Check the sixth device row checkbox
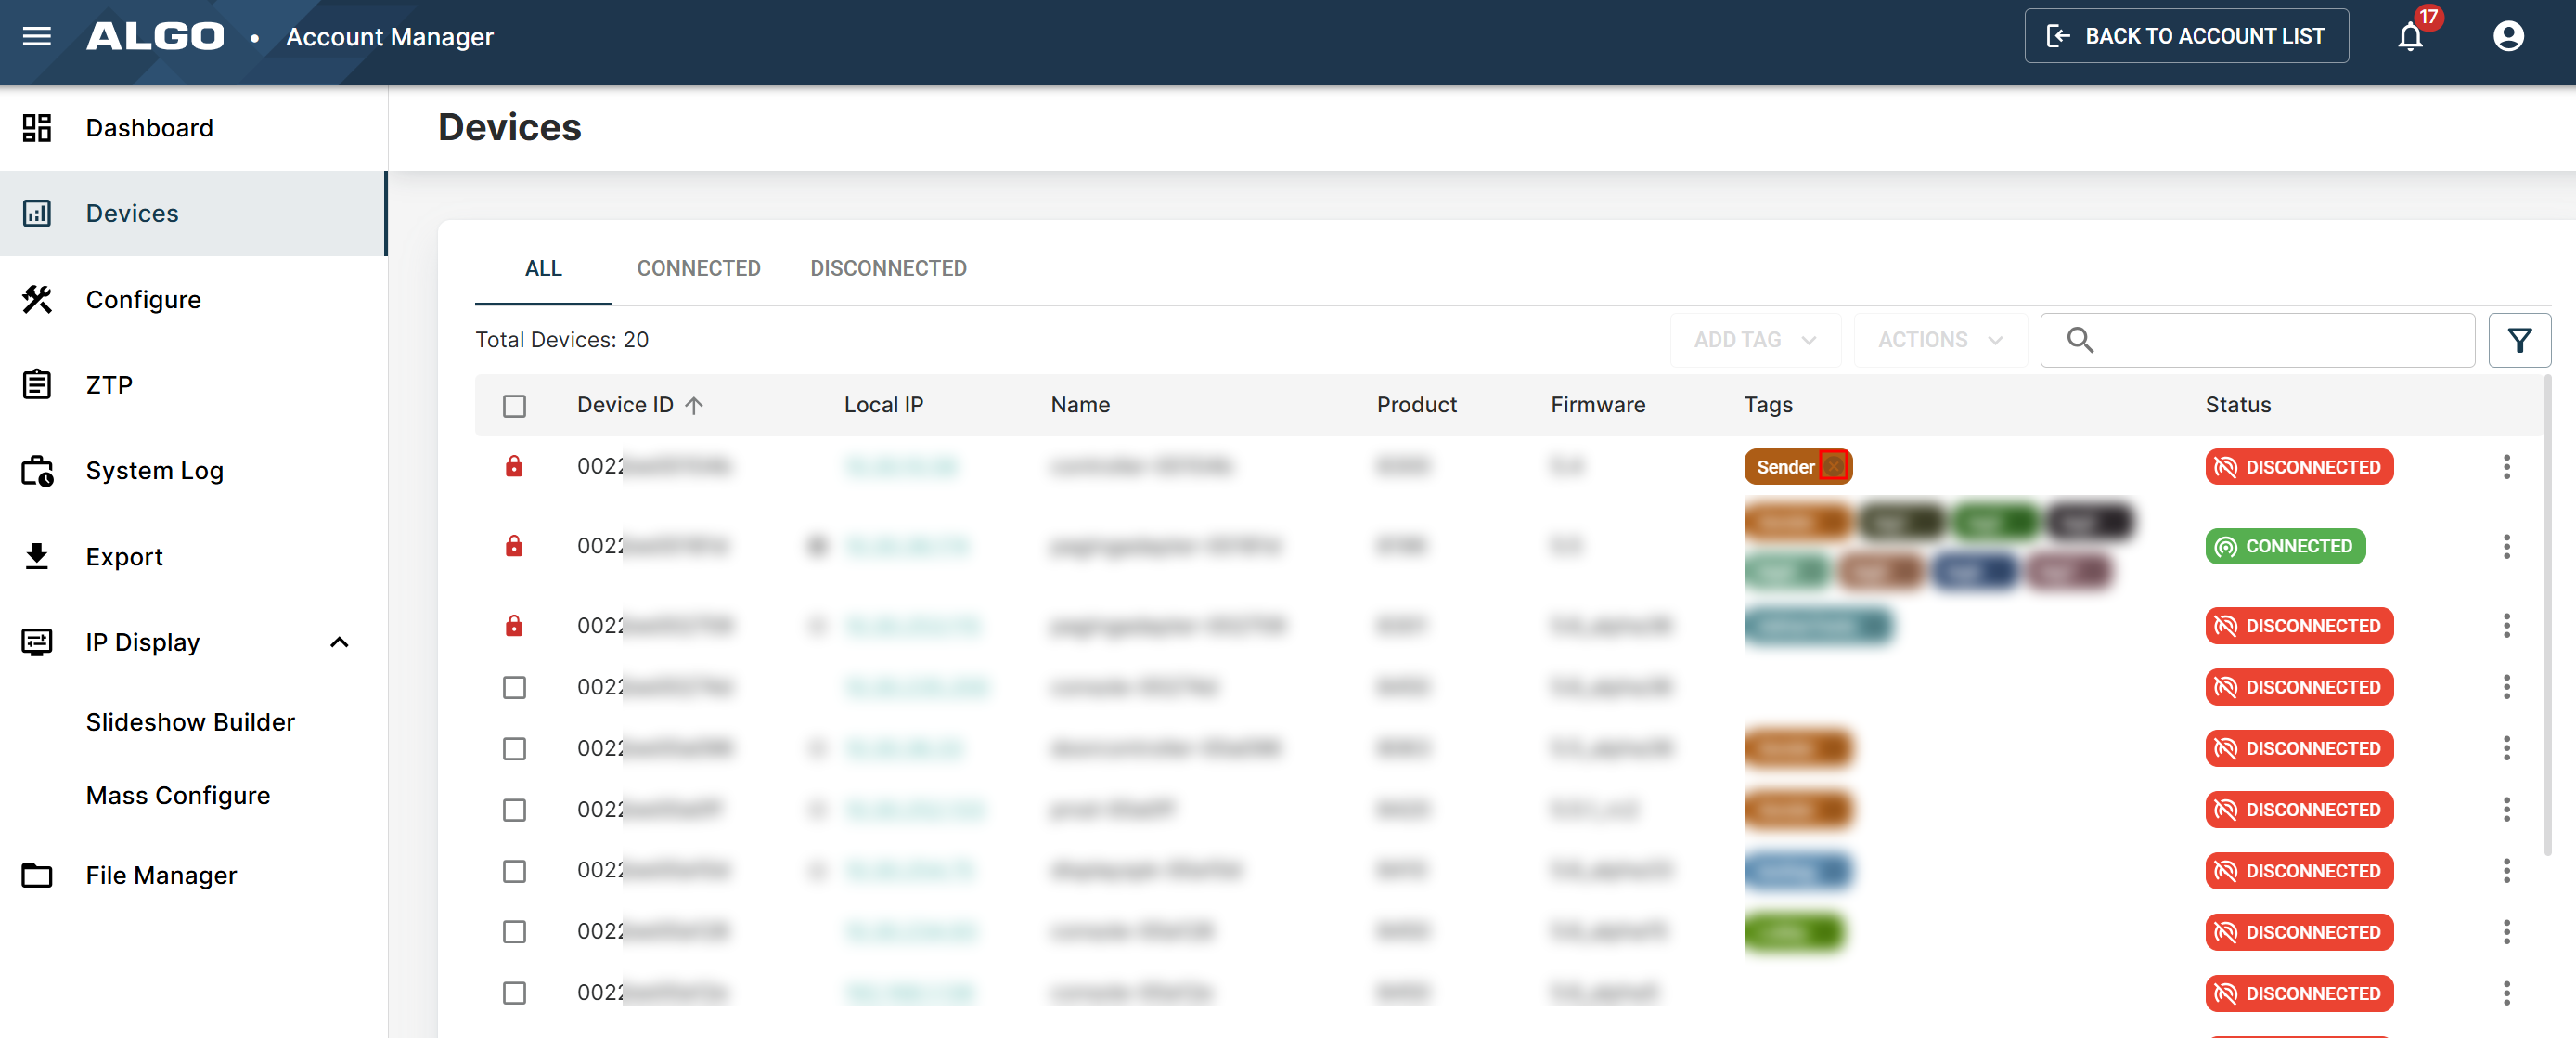 coord(514,810)
